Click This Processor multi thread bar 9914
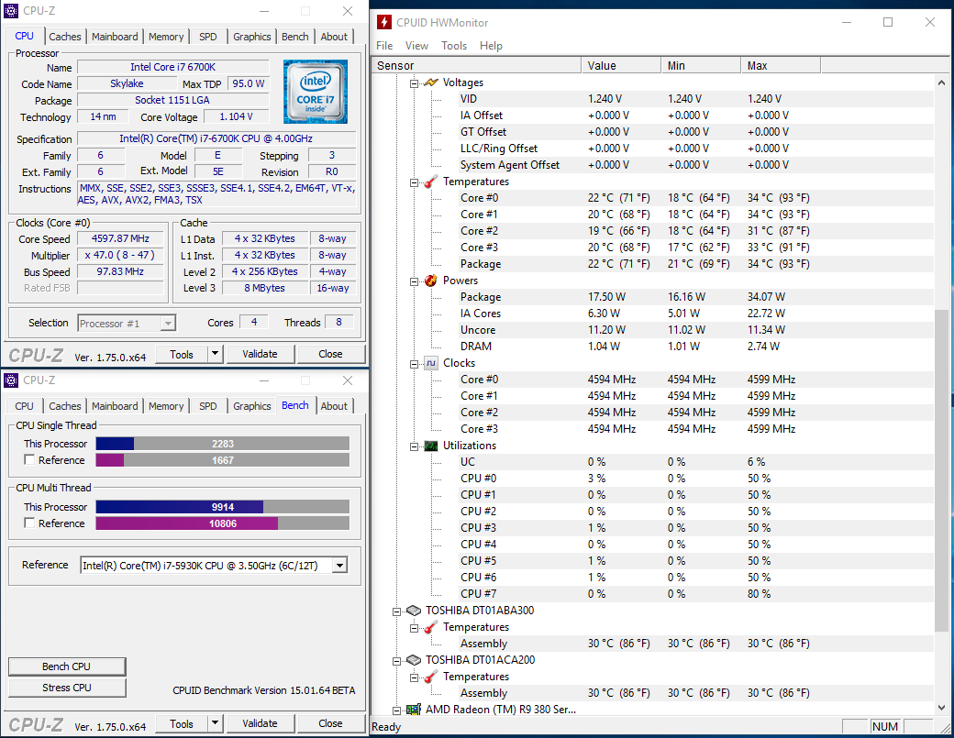The width and height of the screenshot is (954, 738). [223, 507]
